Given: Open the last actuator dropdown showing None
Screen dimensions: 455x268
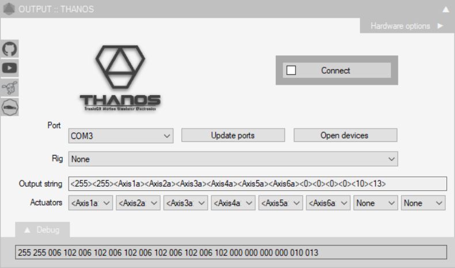Looking at the screenshot, I should click(x=423, y=203).
